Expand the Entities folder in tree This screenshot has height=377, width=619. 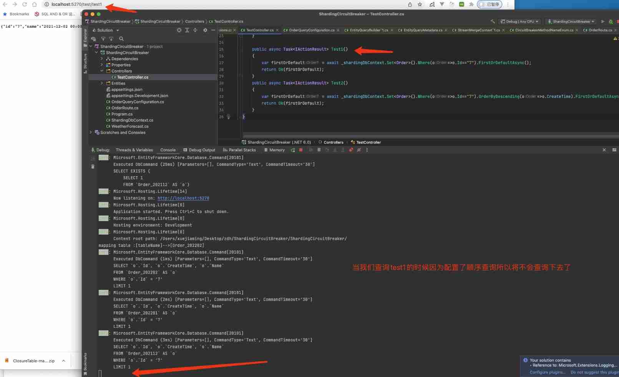pos(102,83)
